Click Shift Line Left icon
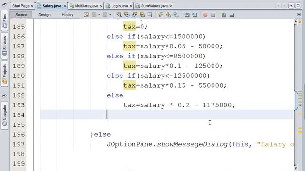Viewport: 305px width, 171px height. (187, 15)
